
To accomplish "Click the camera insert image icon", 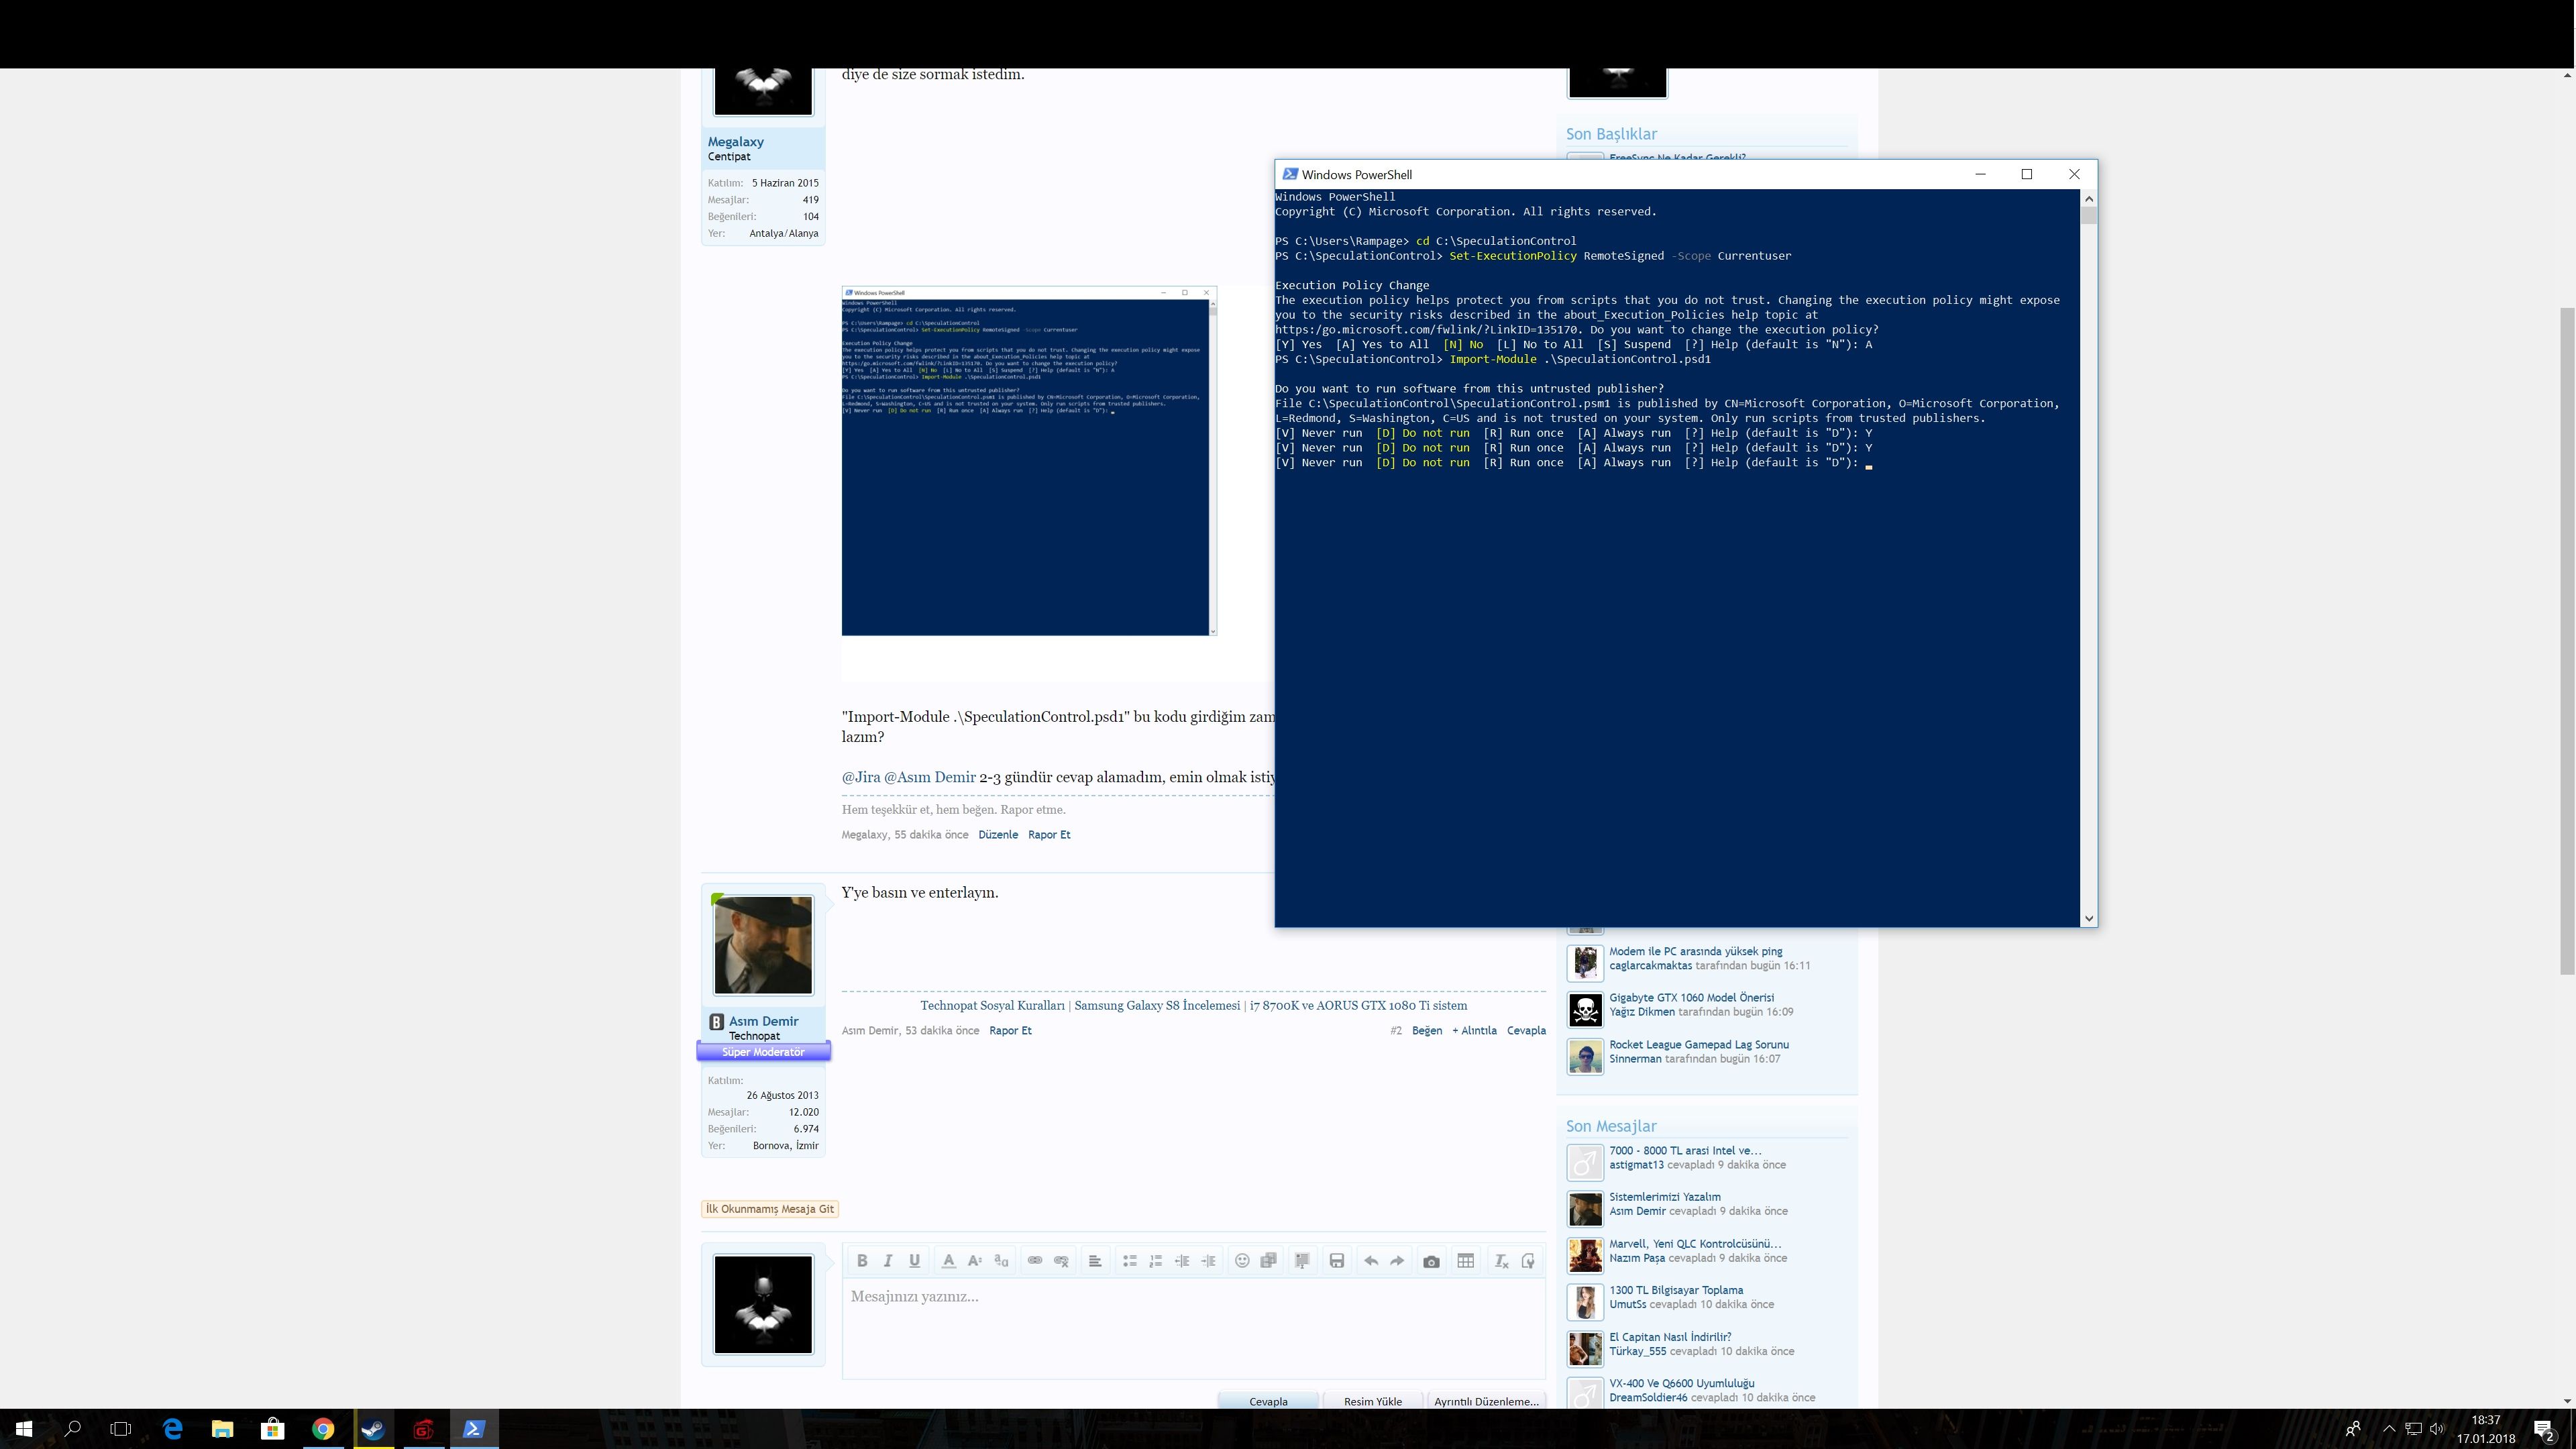I will click(x=1431, y=1261).
